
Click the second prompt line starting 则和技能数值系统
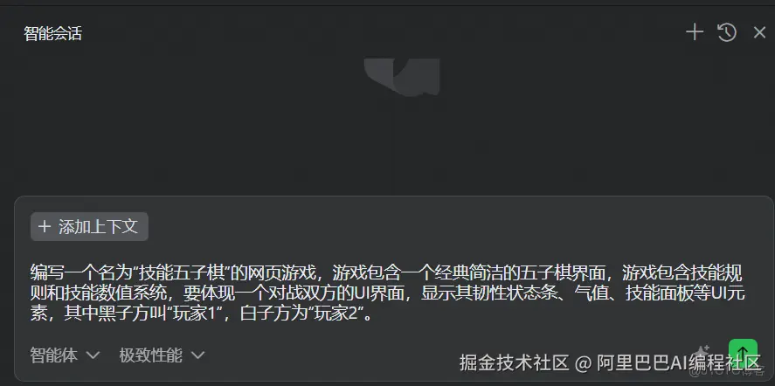pos(388,293)
